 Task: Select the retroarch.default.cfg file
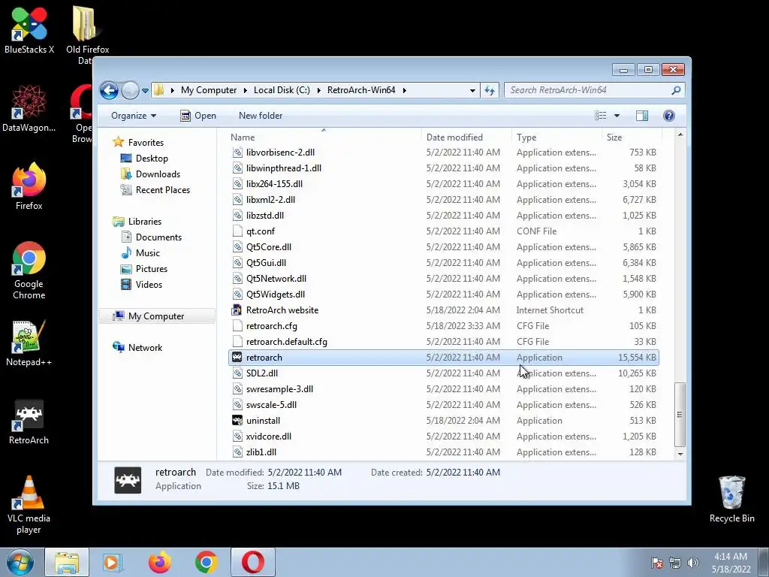(x=279, y=342)
